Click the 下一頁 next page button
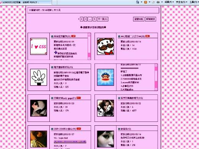 tap(103, 19)
